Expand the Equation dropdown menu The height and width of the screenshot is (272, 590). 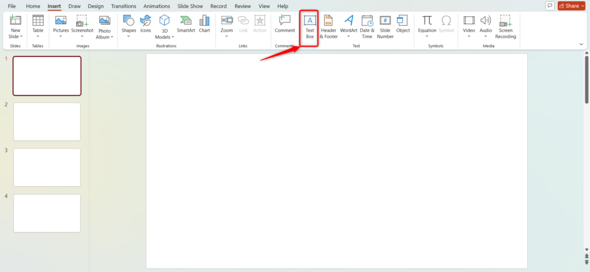coord(427,36)
